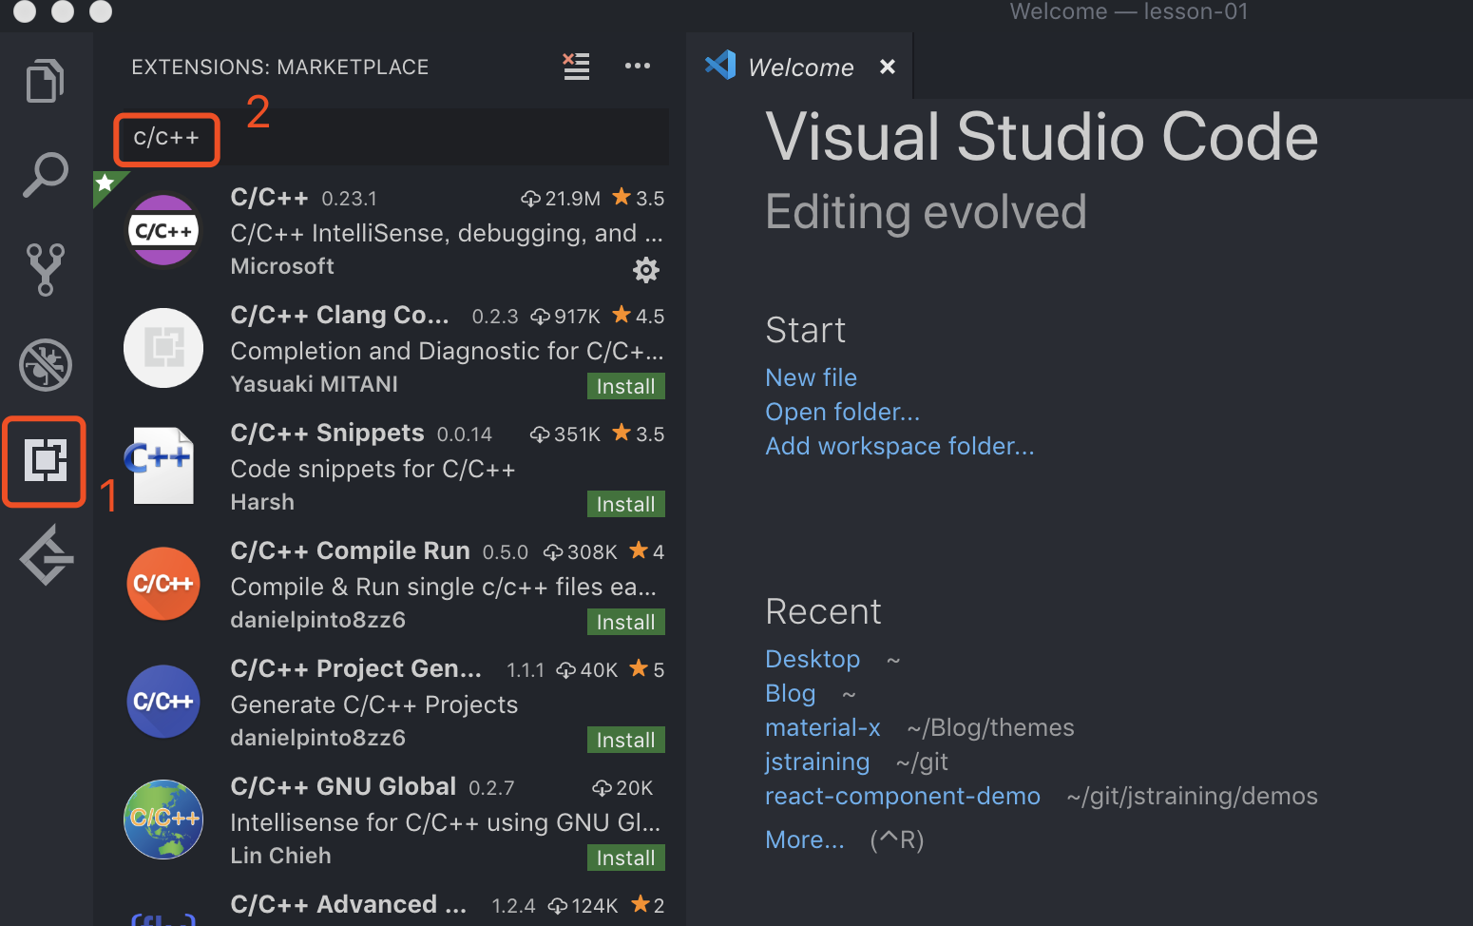Click the red close window button
Viewport: 1473px width, 926px height.
point(26,10)
